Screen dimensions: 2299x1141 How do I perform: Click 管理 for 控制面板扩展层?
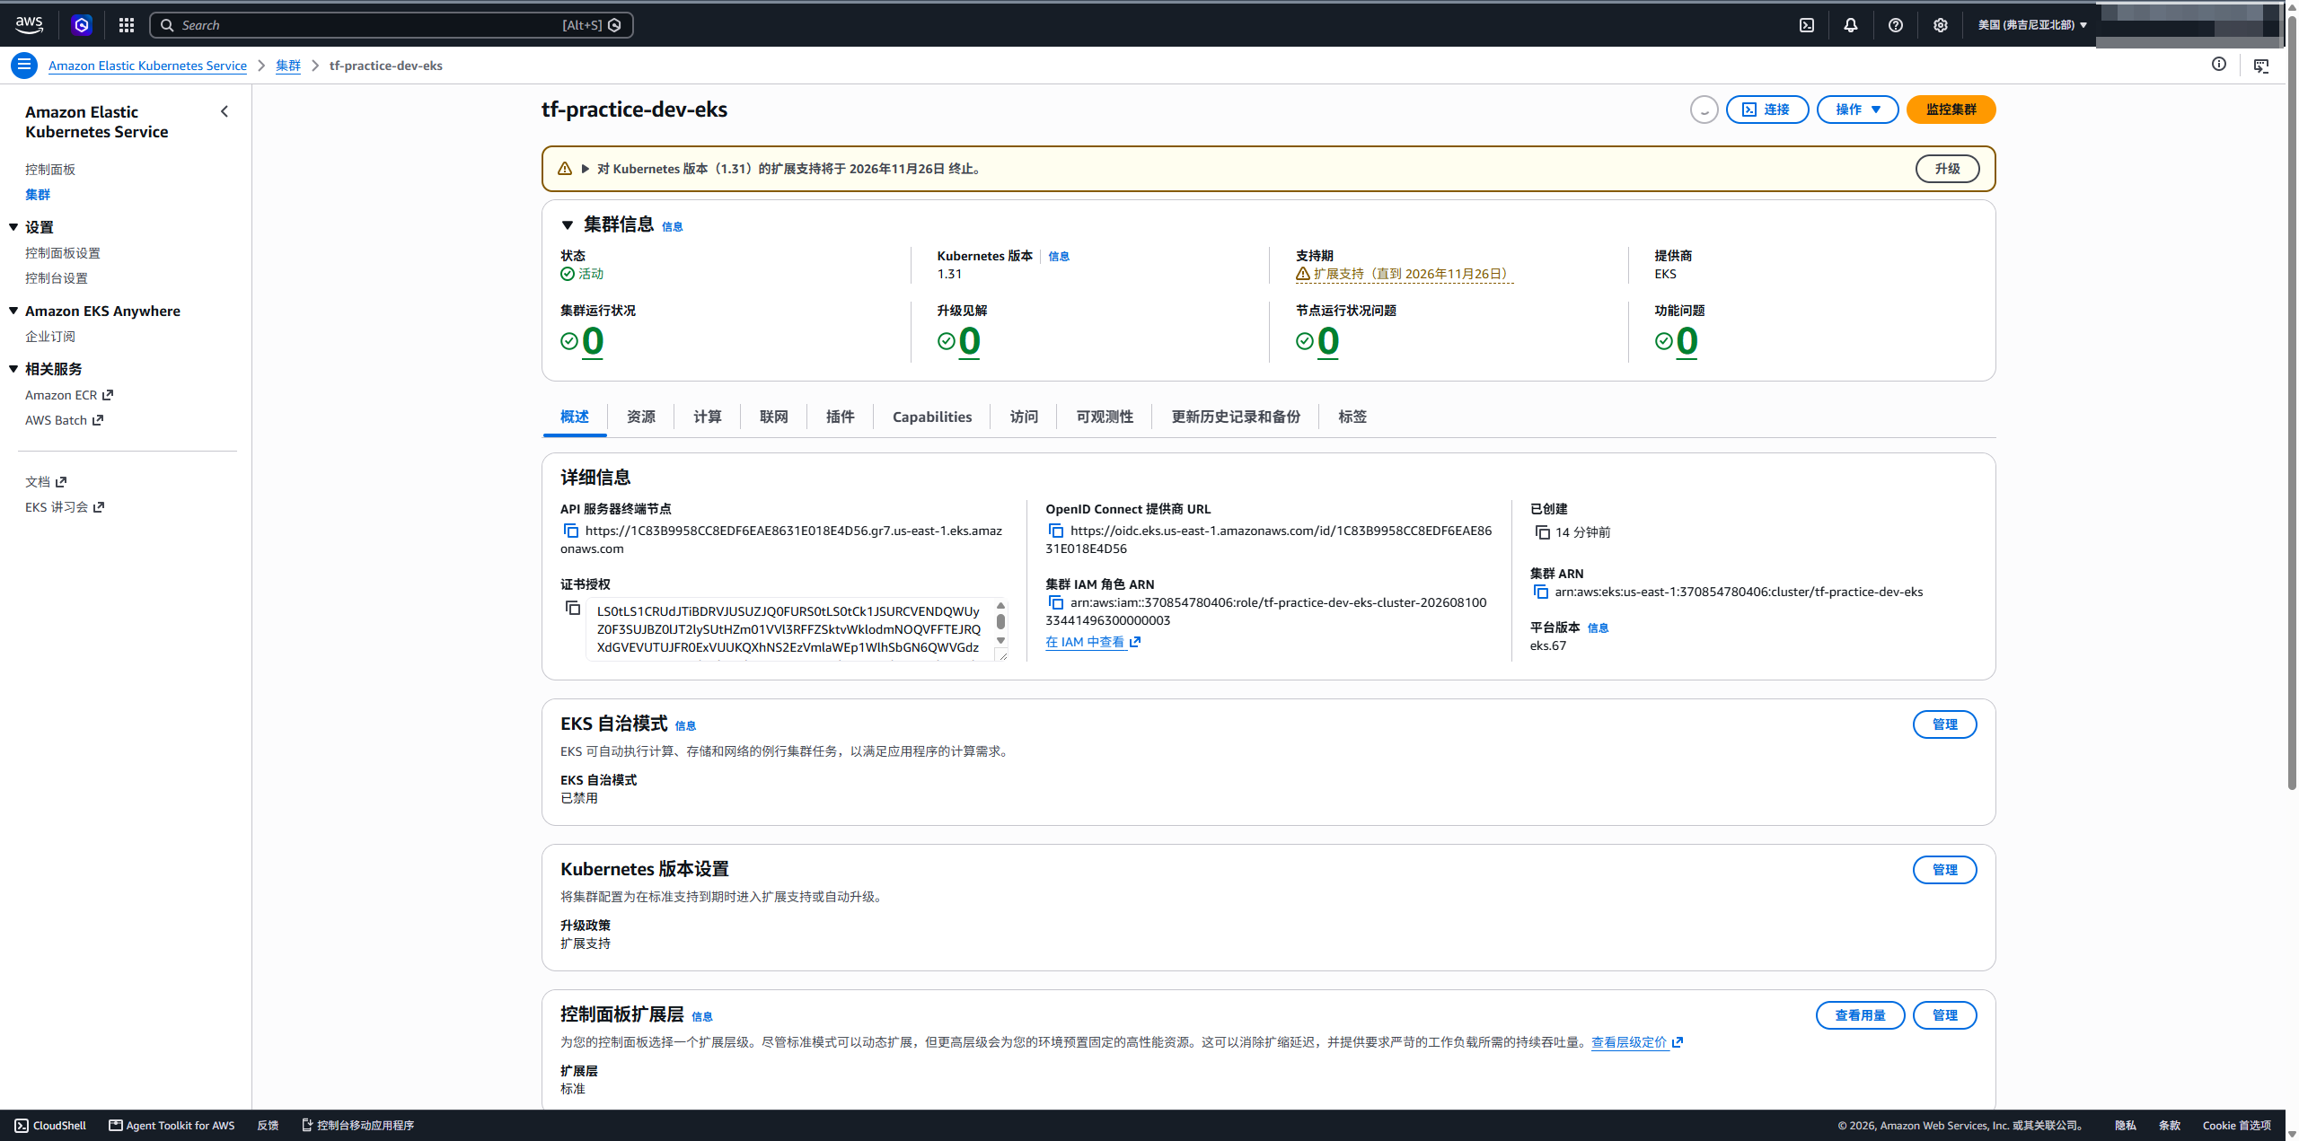coord(1945,1015)
